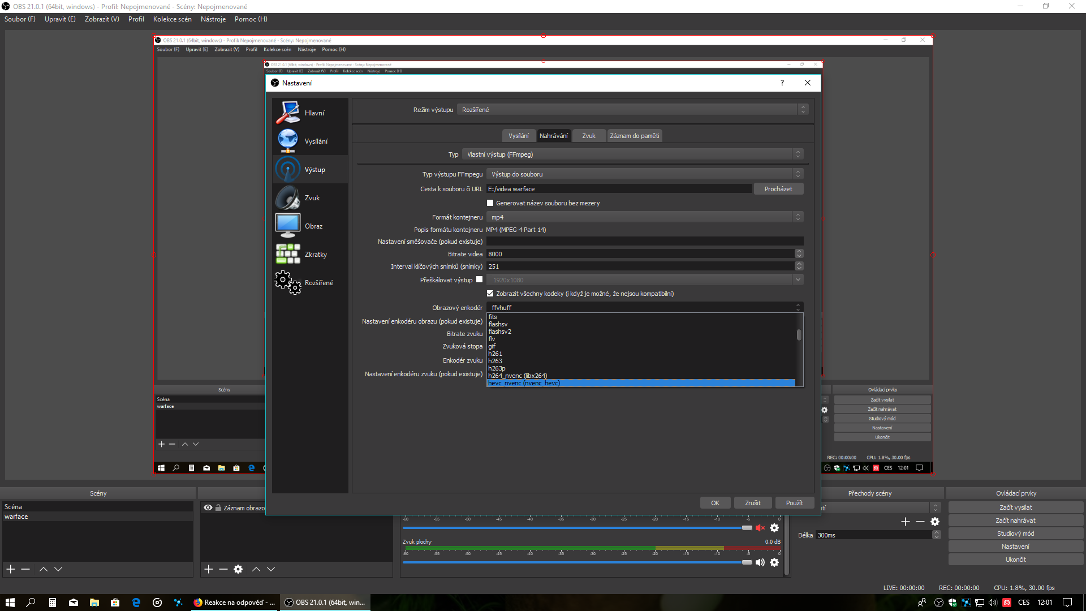Switch to the Záznam do paměti tab
1086x611 pixels.
tap(634, 136)
